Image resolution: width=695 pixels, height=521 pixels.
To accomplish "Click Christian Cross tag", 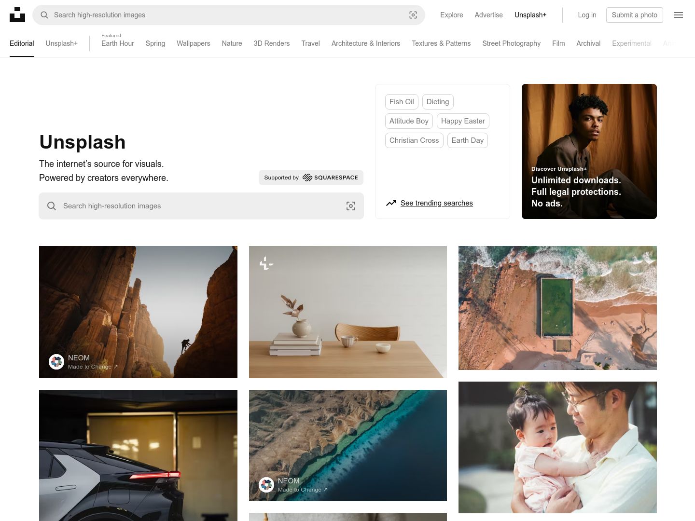I will 414,140.
